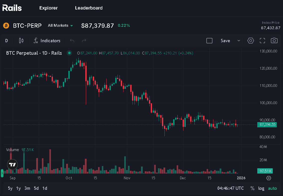The height and width of the screenshot is (196, 283).
Task: Toggle auto scale mode
Action: (272, 189)
